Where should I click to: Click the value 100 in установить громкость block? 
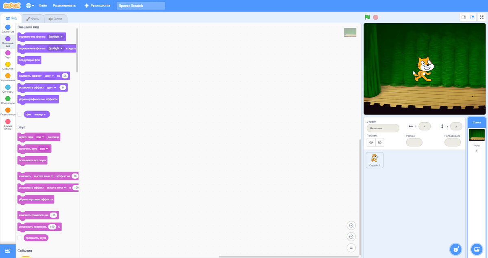(x=52, y=227)
